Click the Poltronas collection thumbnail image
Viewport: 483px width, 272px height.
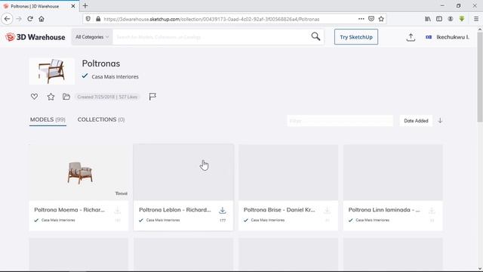[x=52, y=71]
